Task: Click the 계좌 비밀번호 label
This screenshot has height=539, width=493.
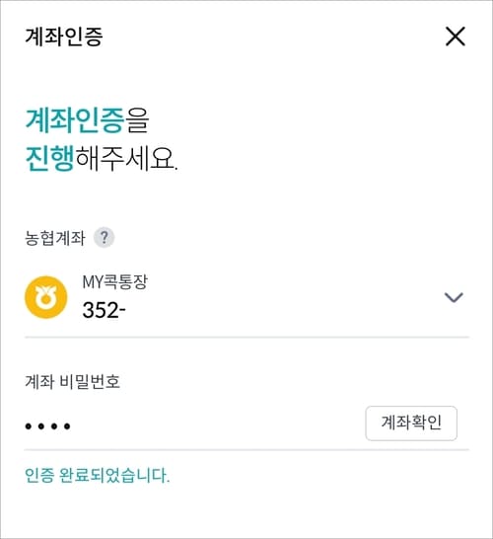Action: point(72,382)
